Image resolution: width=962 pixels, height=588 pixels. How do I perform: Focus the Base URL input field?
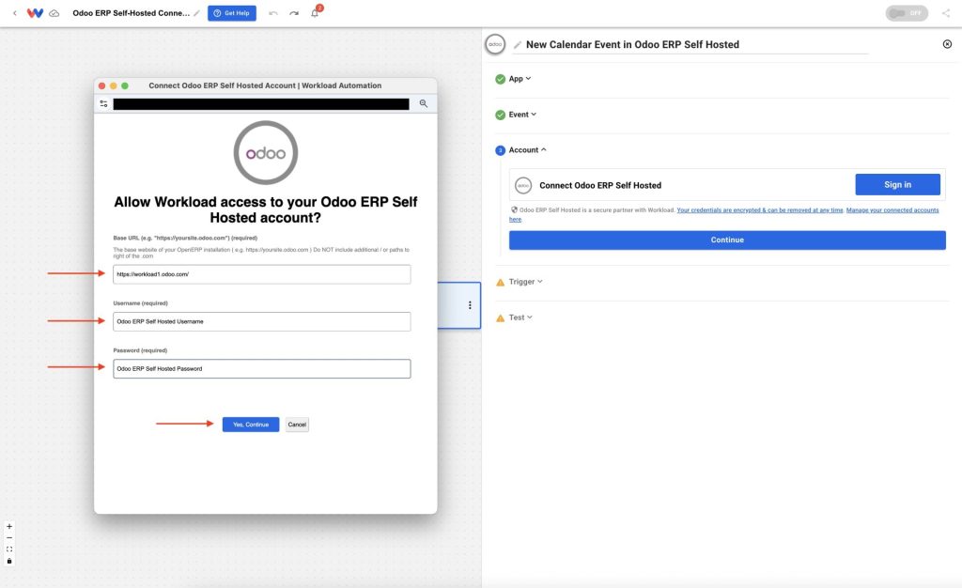click(262, 274)
